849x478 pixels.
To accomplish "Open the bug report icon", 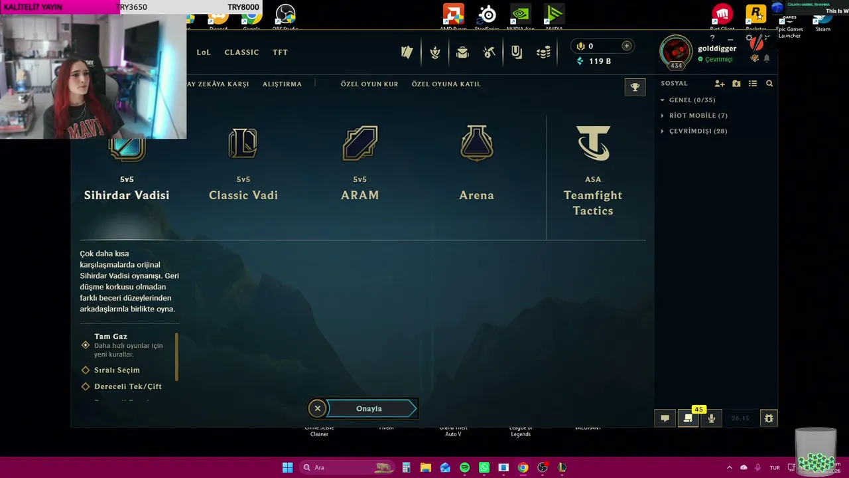I will click(769, 418).
